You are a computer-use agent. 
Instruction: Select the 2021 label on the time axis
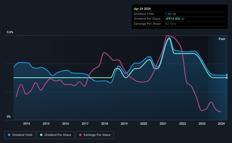tap(163, 124)
